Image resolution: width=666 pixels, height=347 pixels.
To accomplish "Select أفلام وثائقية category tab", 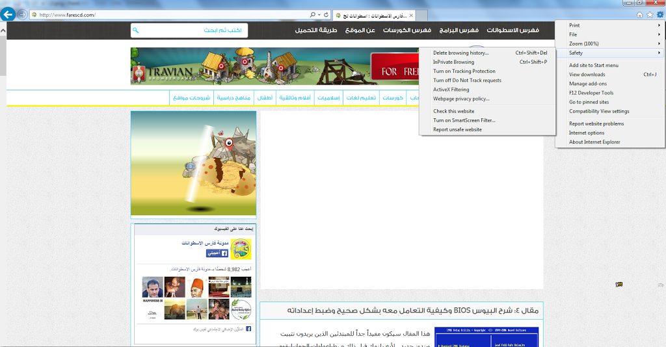I will click(x=295, y=97).
